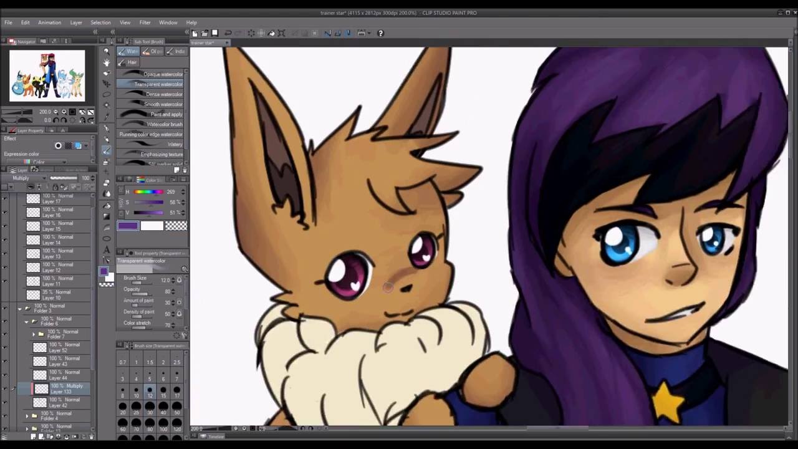Click the layer color effect icon
Image resolution: width=798 pixels, height=449 pixels.
[78, 146]
